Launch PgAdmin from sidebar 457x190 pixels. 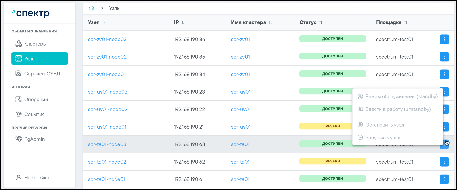click(x=34, y=139)
